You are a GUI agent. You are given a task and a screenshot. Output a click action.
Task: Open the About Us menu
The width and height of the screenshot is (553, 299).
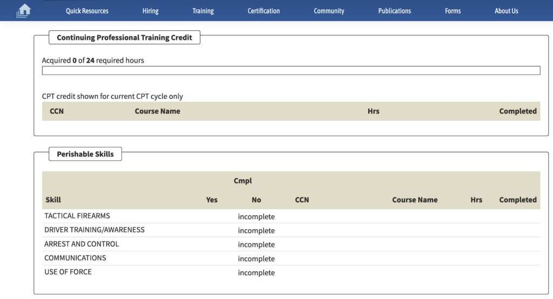coord(506,11)
